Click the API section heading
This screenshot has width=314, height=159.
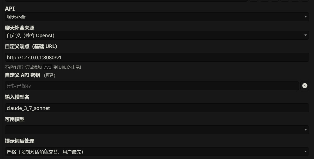(10, 9)
